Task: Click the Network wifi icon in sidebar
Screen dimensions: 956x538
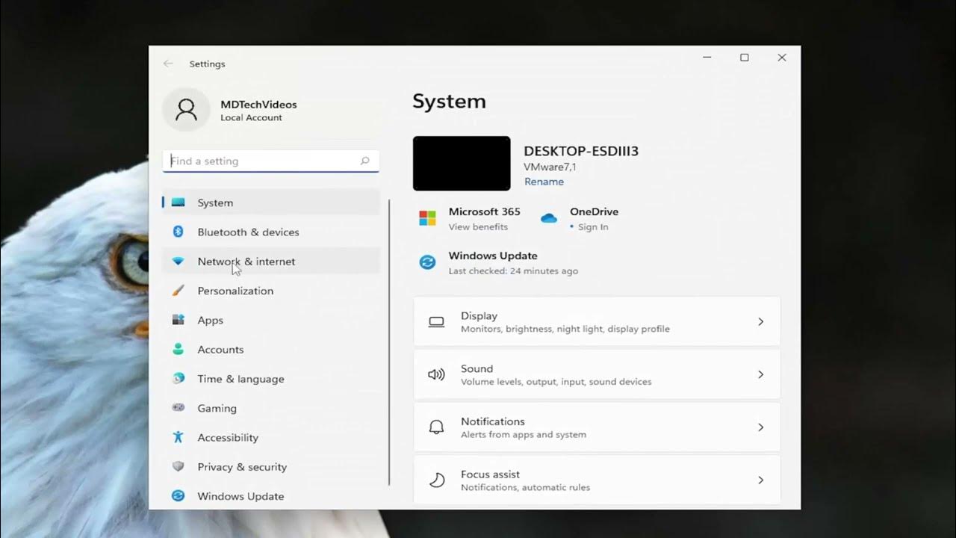Action: 178,262
